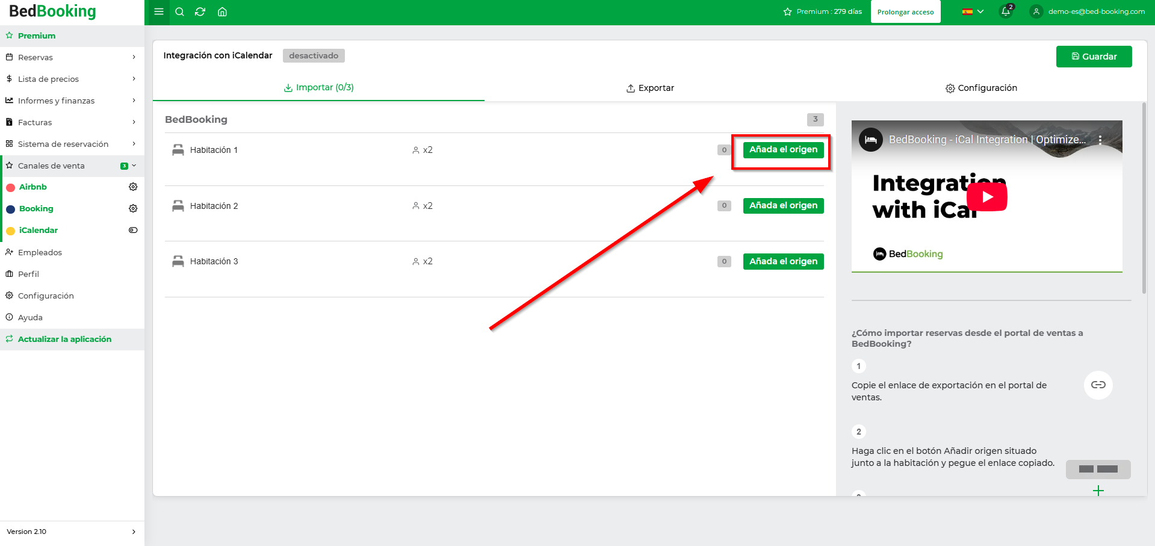The width and height of the screenshot is (1155, 546).
Task: Click the Habitación 2 room name
Action: coord(214,206)
